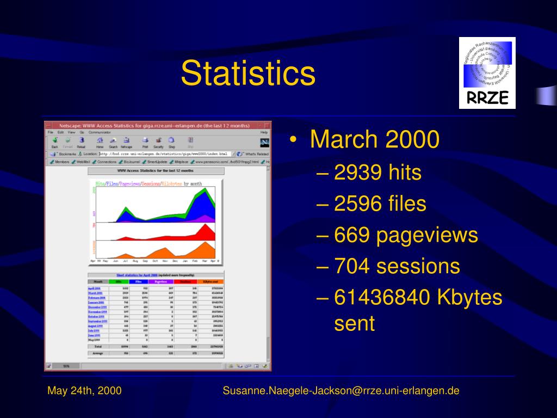Viewport: 557px width, 418px height.
Task: Open the SmartUpdate personal toolbar bookmark
Action: 154,162
